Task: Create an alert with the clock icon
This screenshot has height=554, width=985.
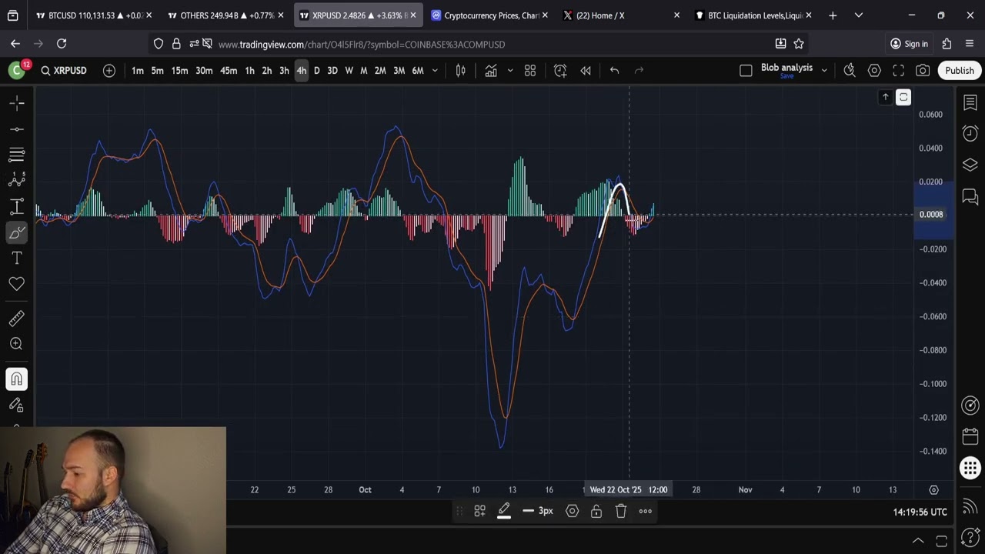Action: click(x=560, y=71)
